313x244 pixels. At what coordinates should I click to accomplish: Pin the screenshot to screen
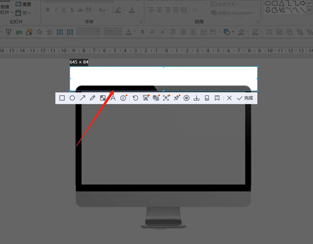point(176,98)
